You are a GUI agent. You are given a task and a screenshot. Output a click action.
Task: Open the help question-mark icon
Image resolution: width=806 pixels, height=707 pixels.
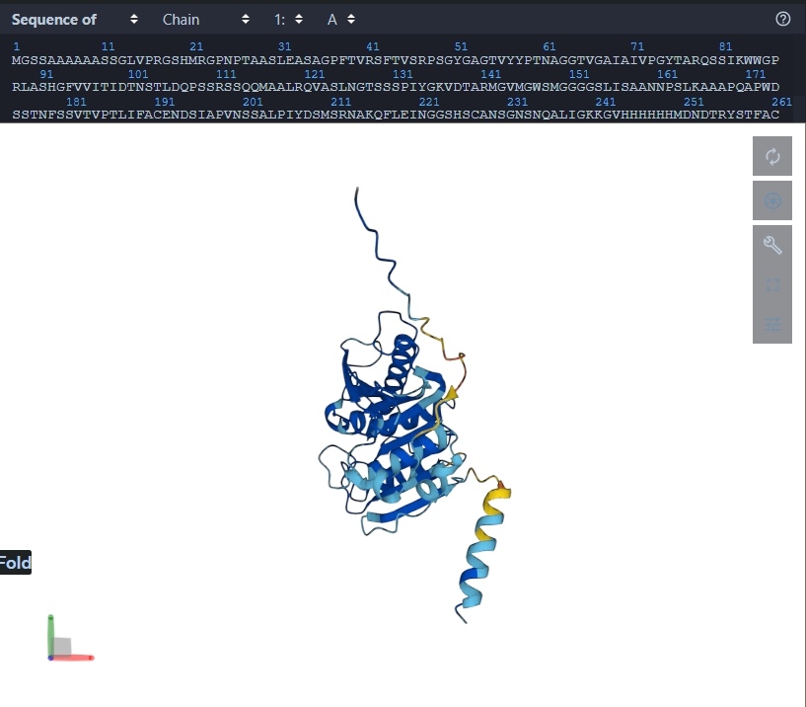[x=782, y=19]
